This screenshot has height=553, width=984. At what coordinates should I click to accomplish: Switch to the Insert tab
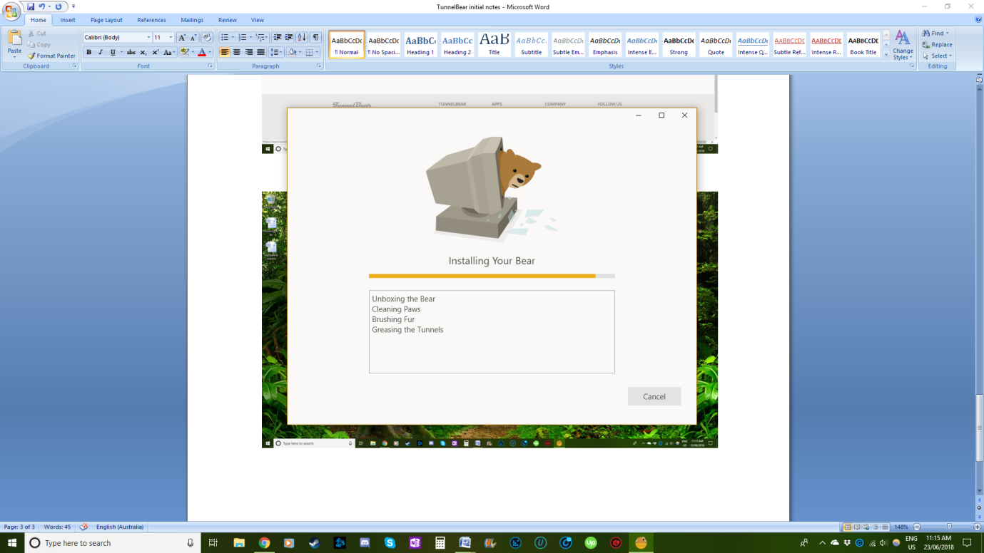coord(68,20)
